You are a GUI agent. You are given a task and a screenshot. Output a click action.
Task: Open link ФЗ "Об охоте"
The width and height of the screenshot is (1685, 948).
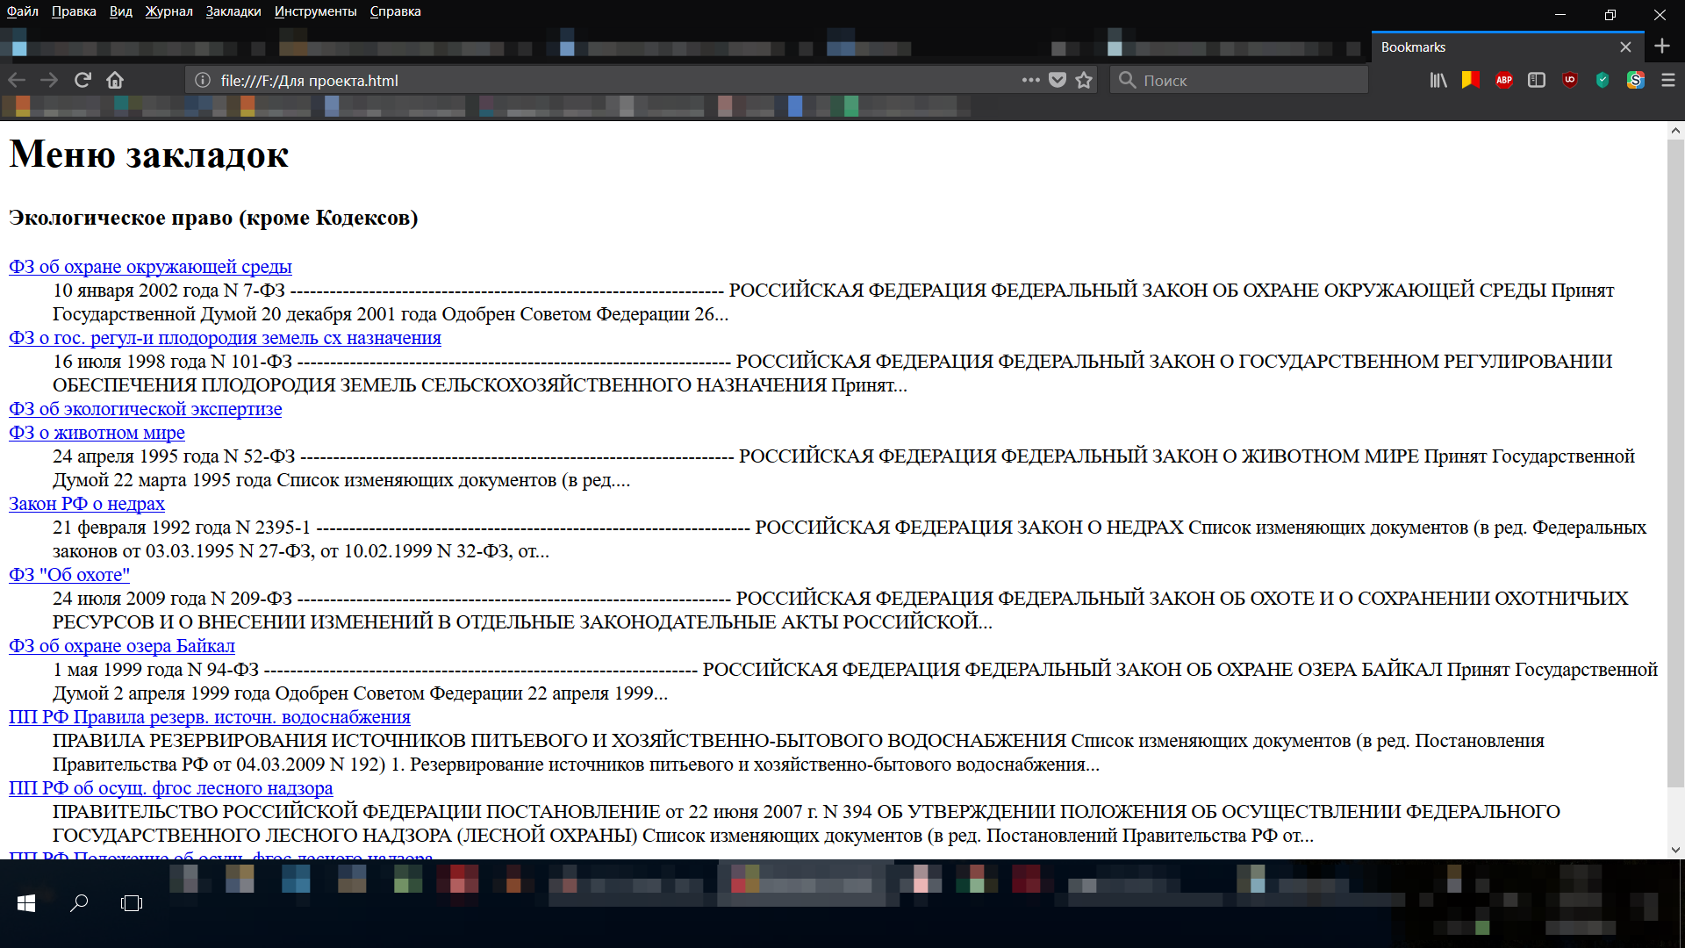click(x=69, y=575)
